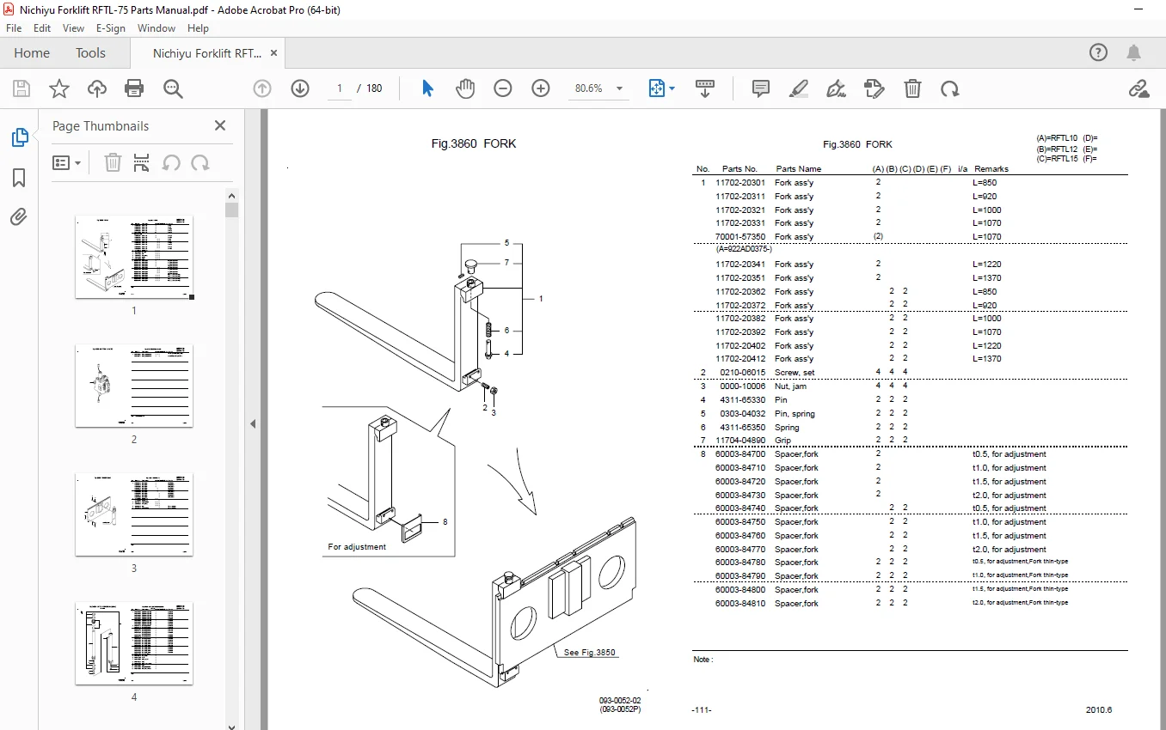The width and height of the screenshot is (1166, 730).
Task: Click part number 11702-20301
Action: [740, 182]
